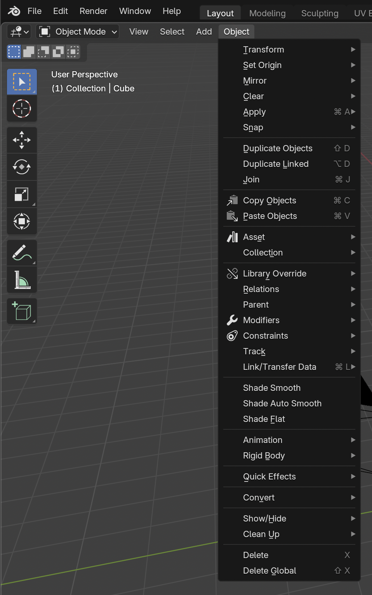
Task: Open the Edit menu
Action: (61, 11)
